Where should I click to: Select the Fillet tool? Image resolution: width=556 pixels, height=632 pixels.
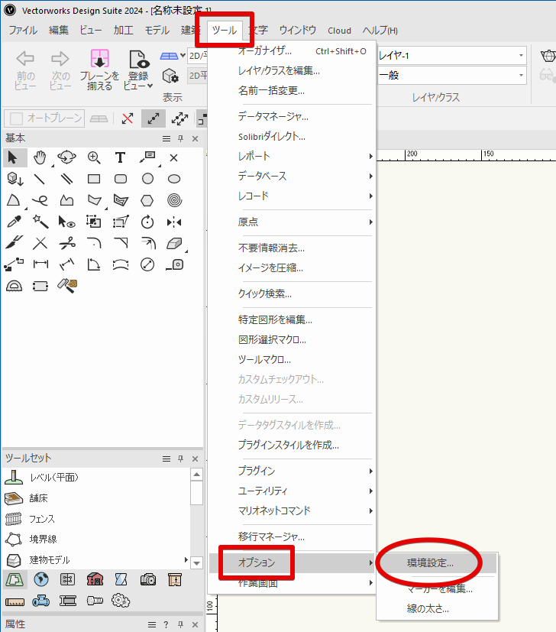point(94,243)
